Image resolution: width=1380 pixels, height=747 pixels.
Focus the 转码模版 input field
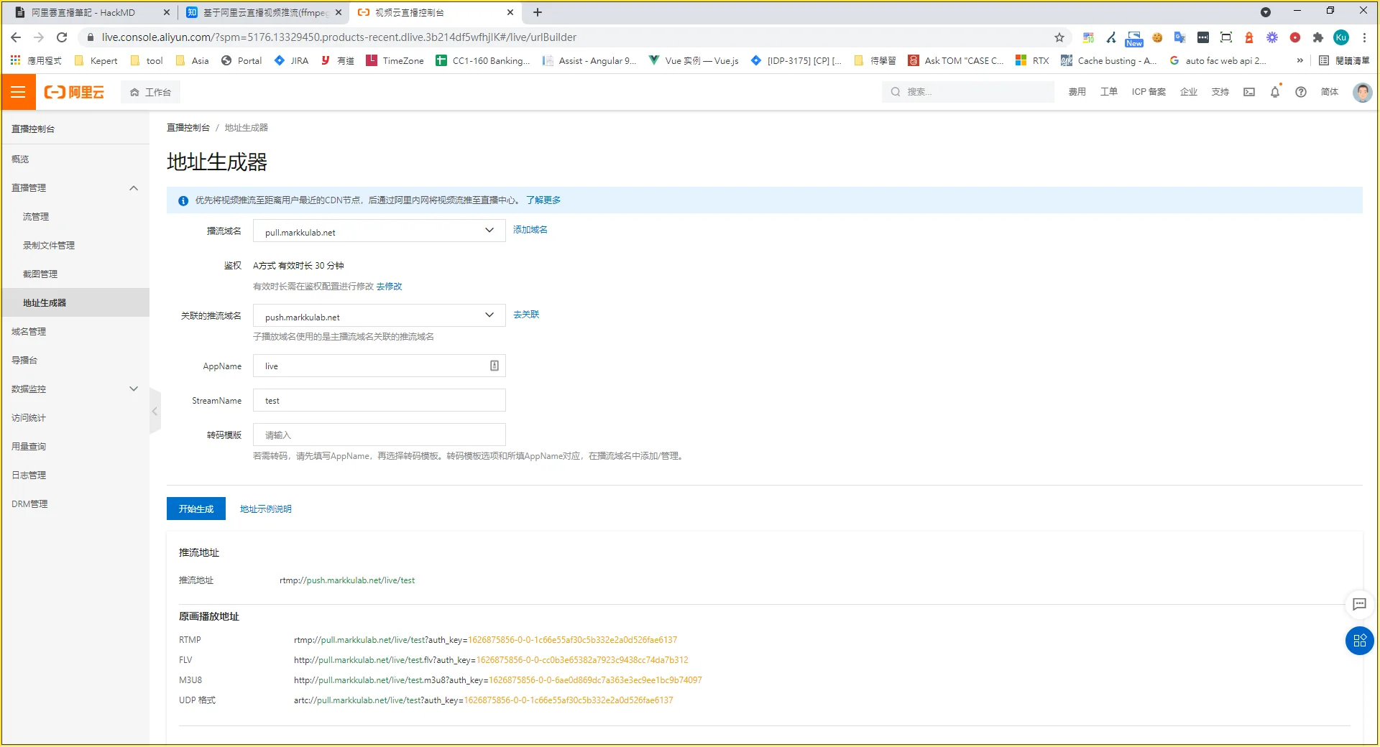click(x=379, y=435)
